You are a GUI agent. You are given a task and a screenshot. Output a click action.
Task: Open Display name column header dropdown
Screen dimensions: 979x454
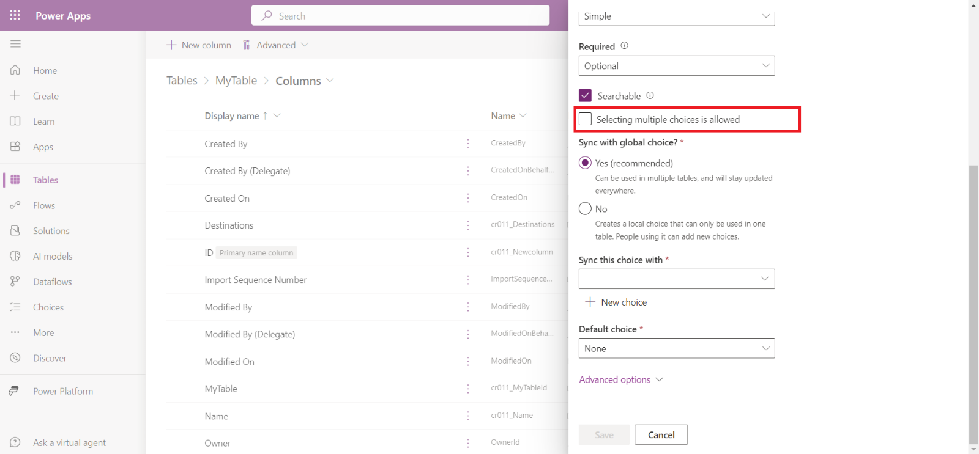(x=277, y=115)
